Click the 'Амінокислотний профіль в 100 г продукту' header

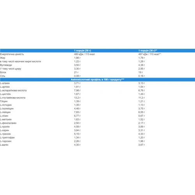[x=97, y=80]
